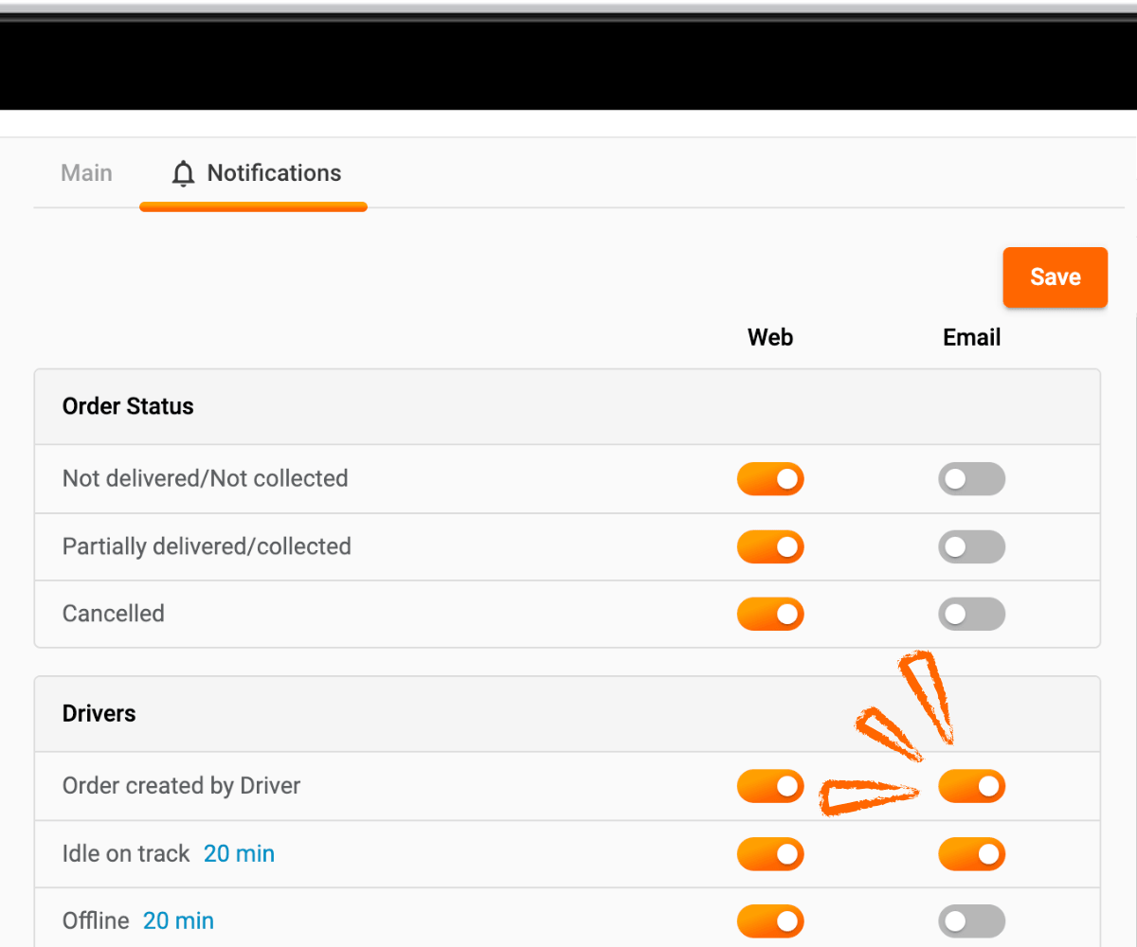Disable Web notification for Cancelled
This screenshot has height=947, width=1137.
tap(770, 614)
